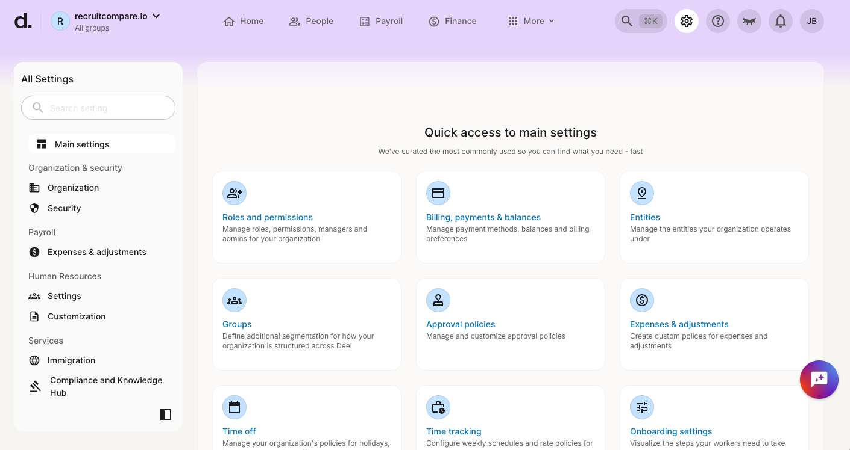Go to the Home tab
Viewport: 850px width, 450px height.
(x=244, y=21)
